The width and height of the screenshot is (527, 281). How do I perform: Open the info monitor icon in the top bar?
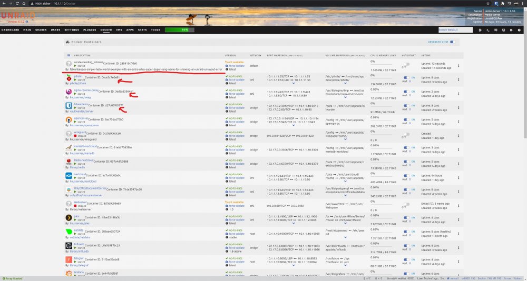[x=503, y=30]
